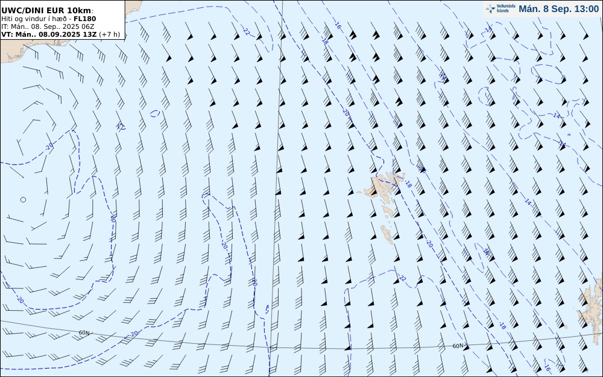Click the "VT: Mán.. 08.09.2025 13Z (+7 h)" line

[x=60, y=34]
